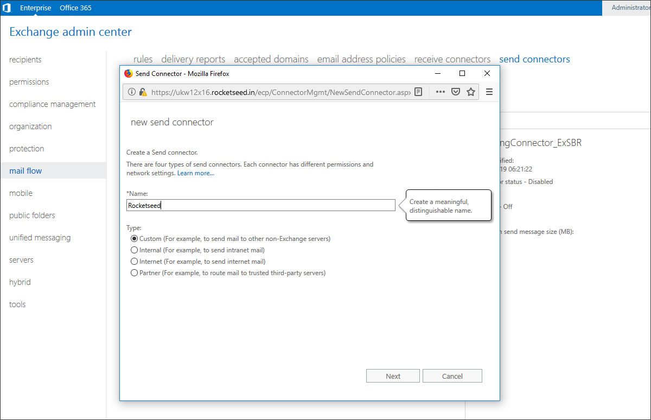Click the name hint tooltip text
Image resolution: width=651 pixels, height=420 pixels.
pyautogui.click(x=441, y=206)
